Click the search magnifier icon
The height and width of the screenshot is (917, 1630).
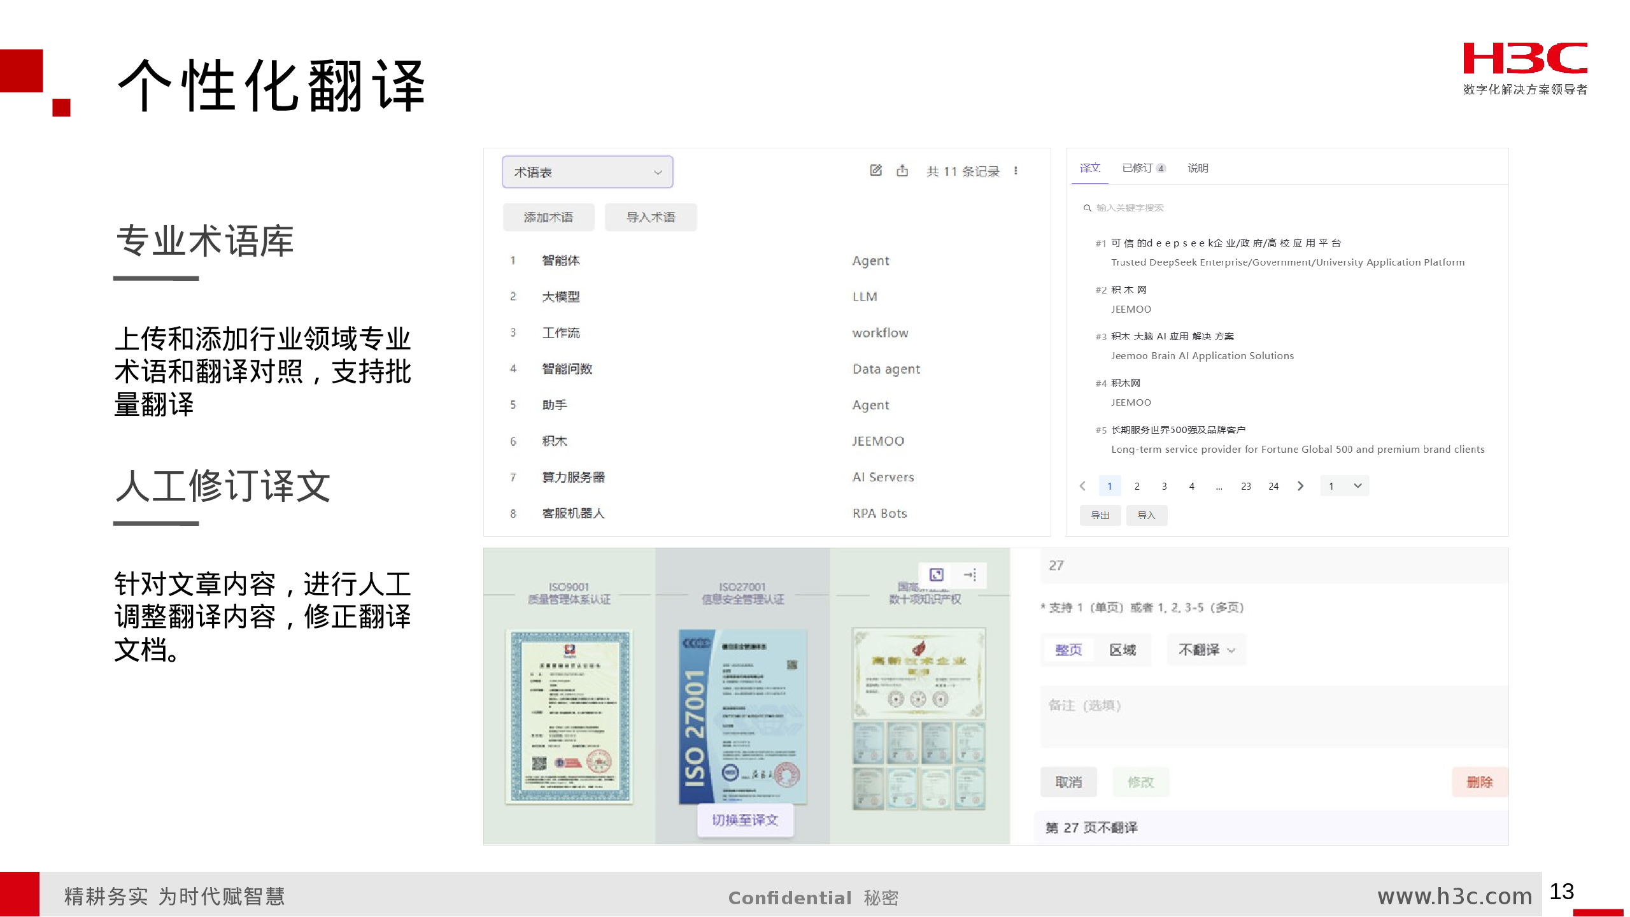coord(1087,208)
